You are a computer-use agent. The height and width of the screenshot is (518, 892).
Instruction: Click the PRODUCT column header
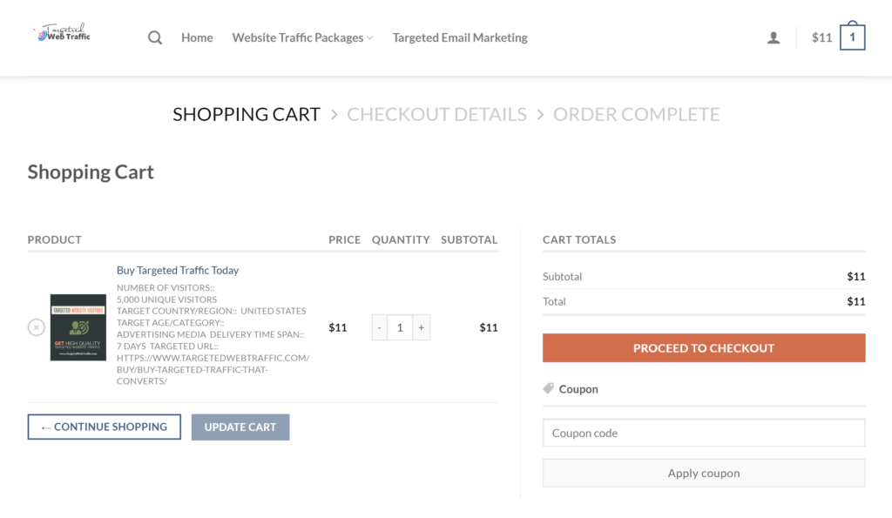click(x=55, y=240)
